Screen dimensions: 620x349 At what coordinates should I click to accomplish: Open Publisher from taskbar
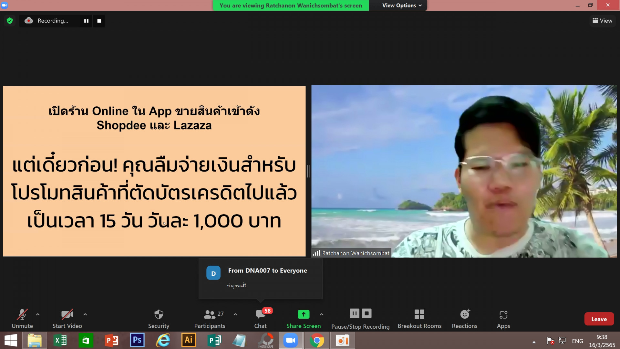click(x=214, y=341)
